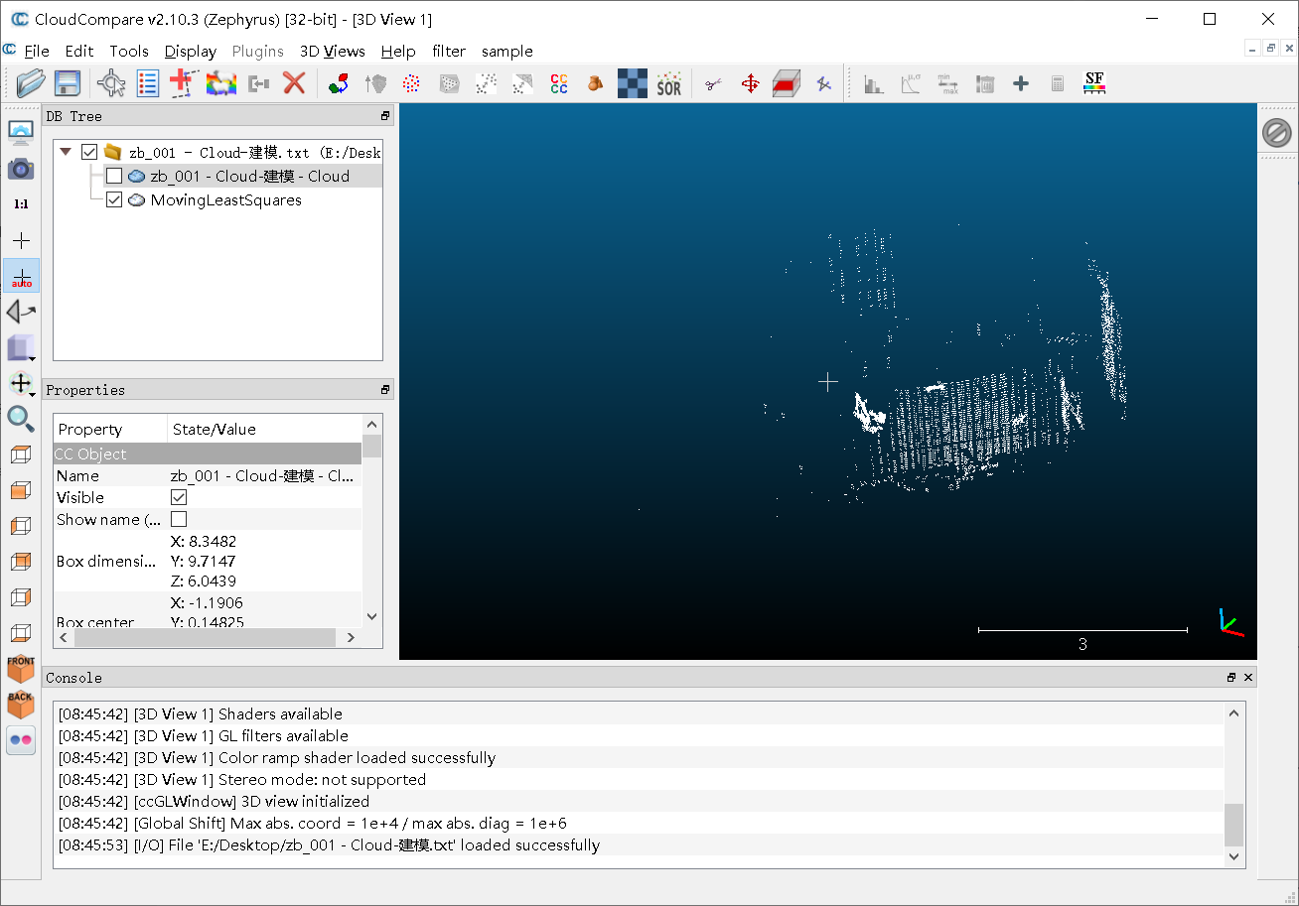The image size is (1299, 906).
Task: Click the rainbow scalar field colors icon
Action: [x=220, y=83]
